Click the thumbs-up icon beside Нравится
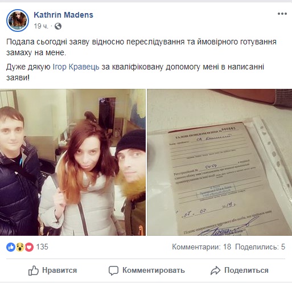Viewport: 292px width, 291px height. tap(34, 270)
